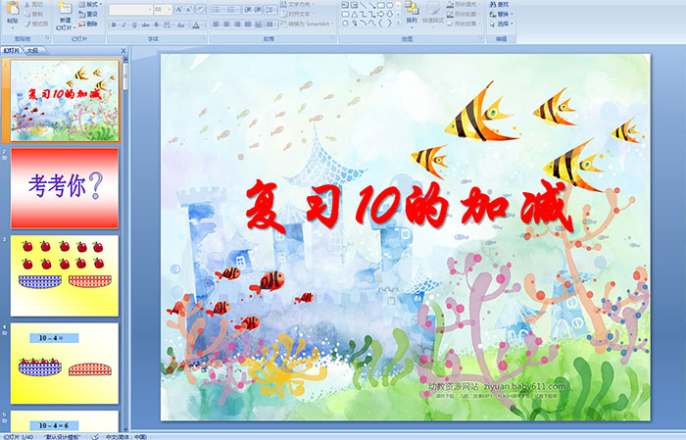The width and height of the screenshot is (686, 440).
Task: Select the oval shape in gallery
Action: click(x=390, y=5)
